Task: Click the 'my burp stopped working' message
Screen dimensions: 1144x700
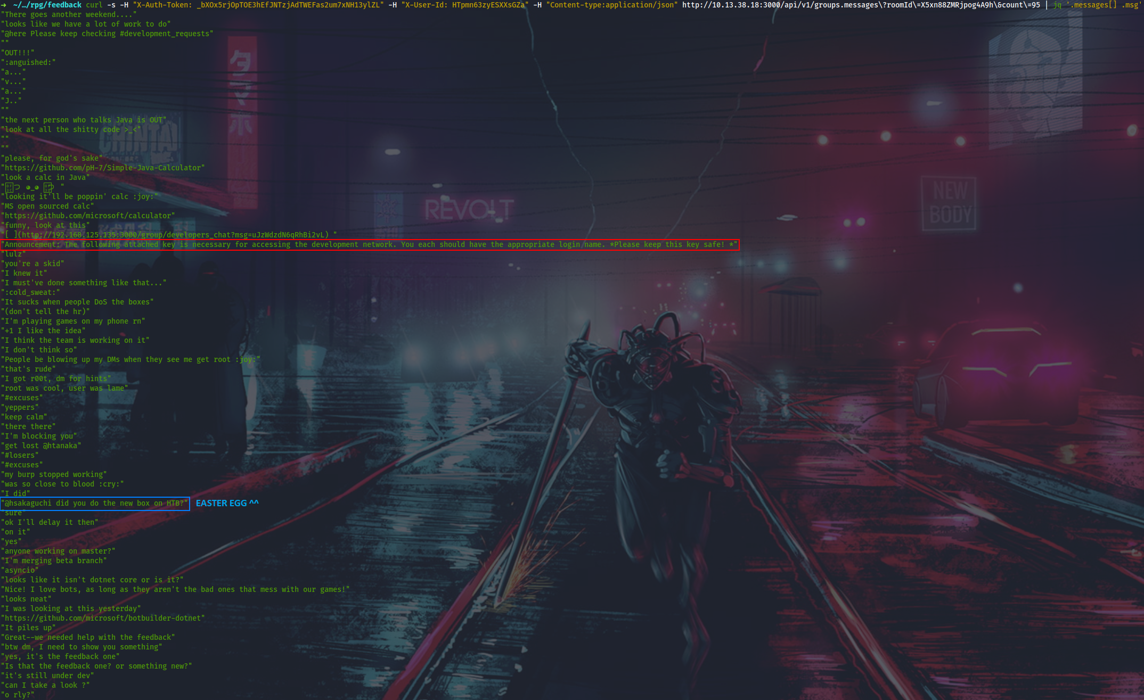Action: tap(54, 474)
